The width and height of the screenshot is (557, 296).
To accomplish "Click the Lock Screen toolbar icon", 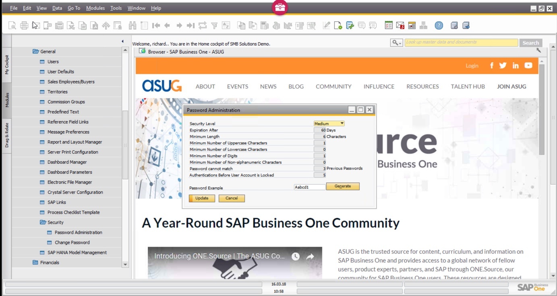I will [x=118, y=26].
